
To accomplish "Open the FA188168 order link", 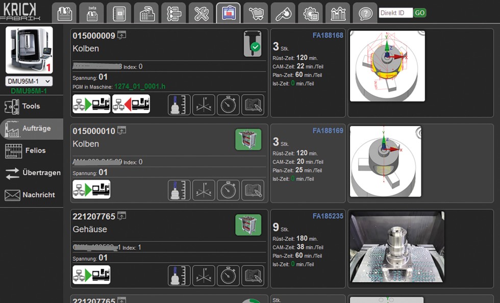I will pos(328,36).
